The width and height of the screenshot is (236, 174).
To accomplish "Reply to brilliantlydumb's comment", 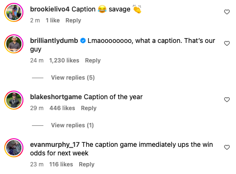I will coord(93,61).
